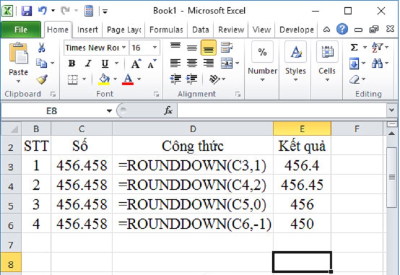Screen dimensions: 400x275
Task: Click the Cut scissors icon
Action: pos(41,47)
